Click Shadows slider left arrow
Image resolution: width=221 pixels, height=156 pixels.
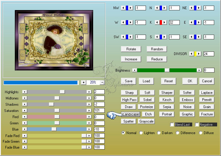[x=25, y=104]
